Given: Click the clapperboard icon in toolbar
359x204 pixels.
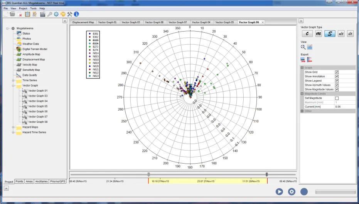Looking at the screenshot, I should pyautogui.click(x=42, y=14).
